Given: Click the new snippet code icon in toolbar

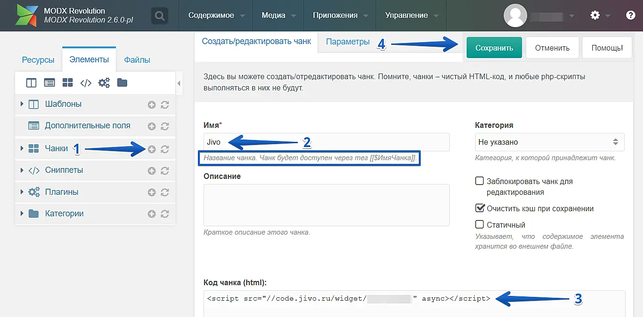Looking at the screenshot, I should pos(86,83).
